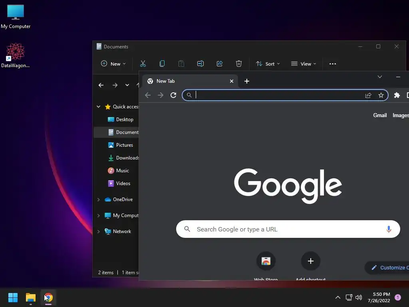This screenshot has width=409, height=307.
Task: Click Cut icon in Documents toolbar
Action: (x=143, y=64)
